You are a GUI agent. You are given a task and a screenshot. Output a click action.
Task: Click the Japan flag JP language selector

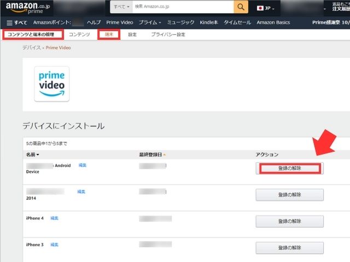click(265, 8)
